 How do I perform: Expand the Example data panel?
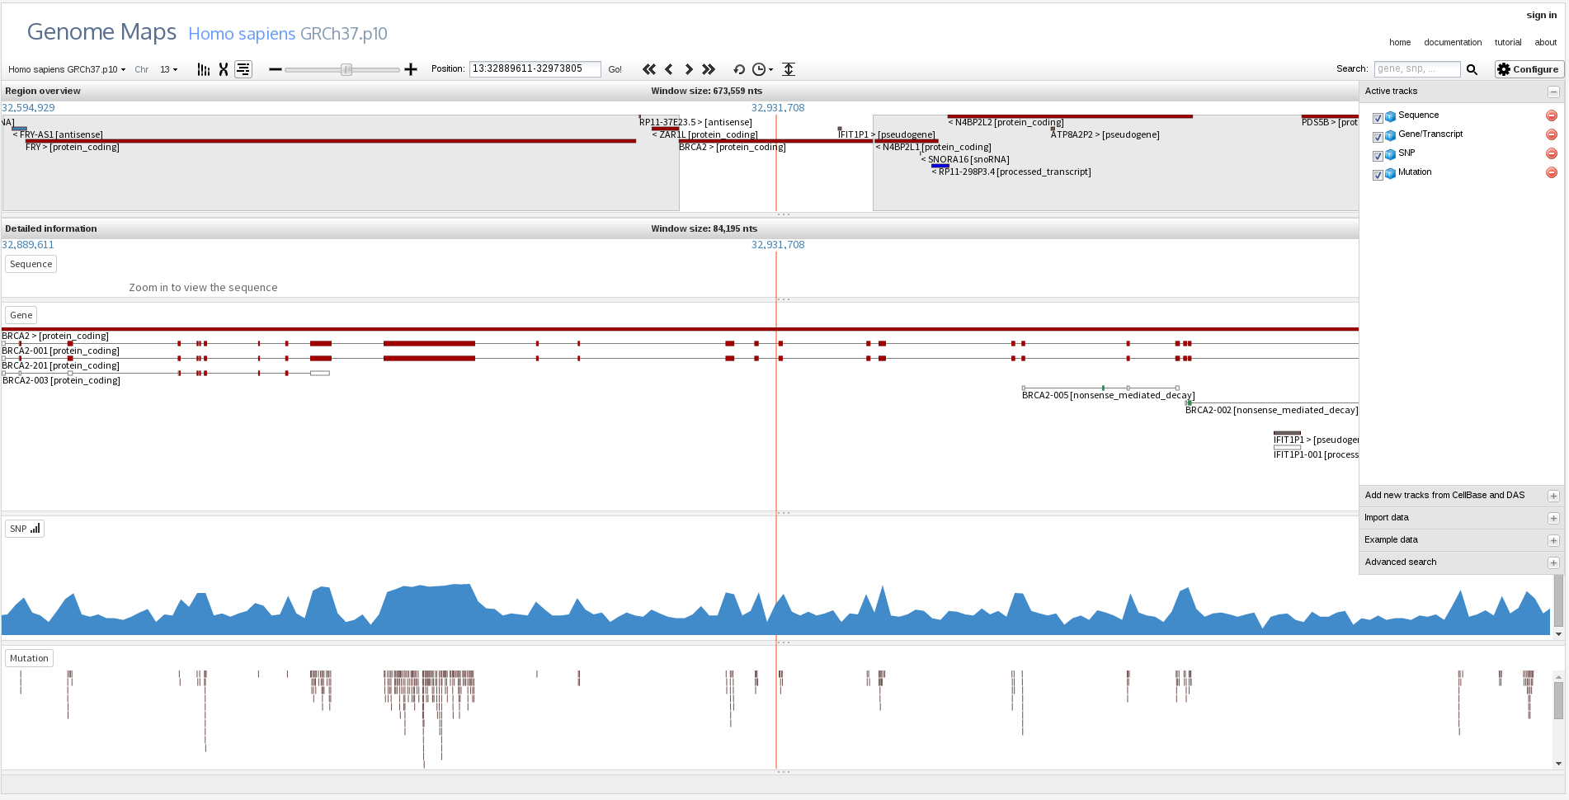1553,540
